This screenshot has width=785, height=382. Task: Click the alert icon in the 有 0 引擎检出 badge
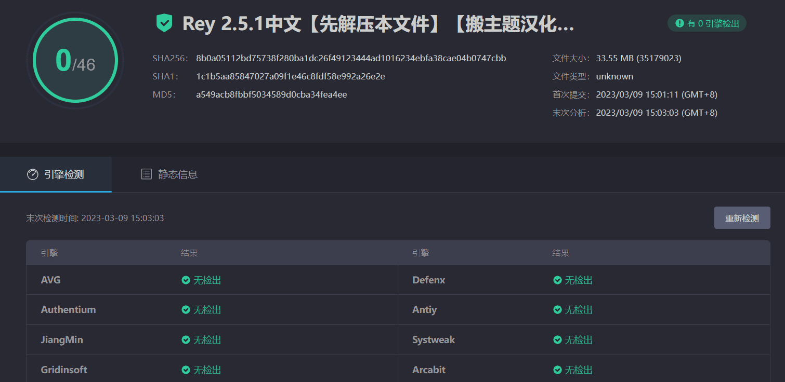coord(679,23)
